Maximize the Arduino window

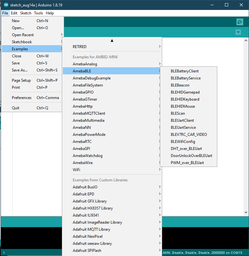[227, 5]
